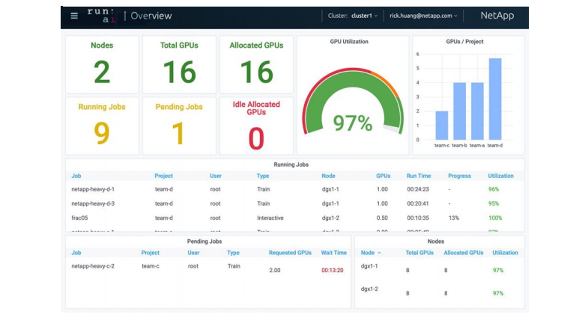The width and height of the screenshot is (573, 320).
Task: Sort nodes by Total GPUs column
Action: click(419, 252)
